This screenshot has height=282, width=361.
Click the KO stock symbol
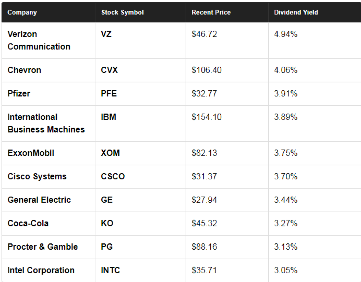point(107,223)
